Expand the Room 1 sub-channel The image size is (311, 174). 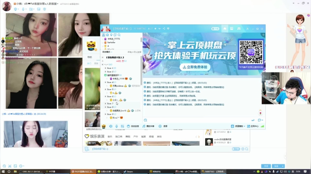pyautogui.click(x=105, y=68)
